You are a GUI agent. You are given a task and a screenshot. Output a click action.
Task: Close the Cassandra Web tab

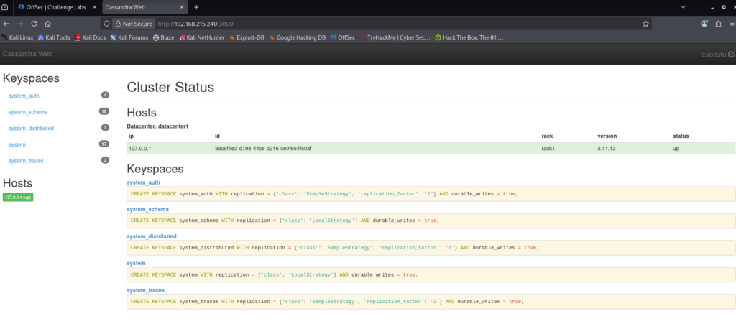[183, 6]
